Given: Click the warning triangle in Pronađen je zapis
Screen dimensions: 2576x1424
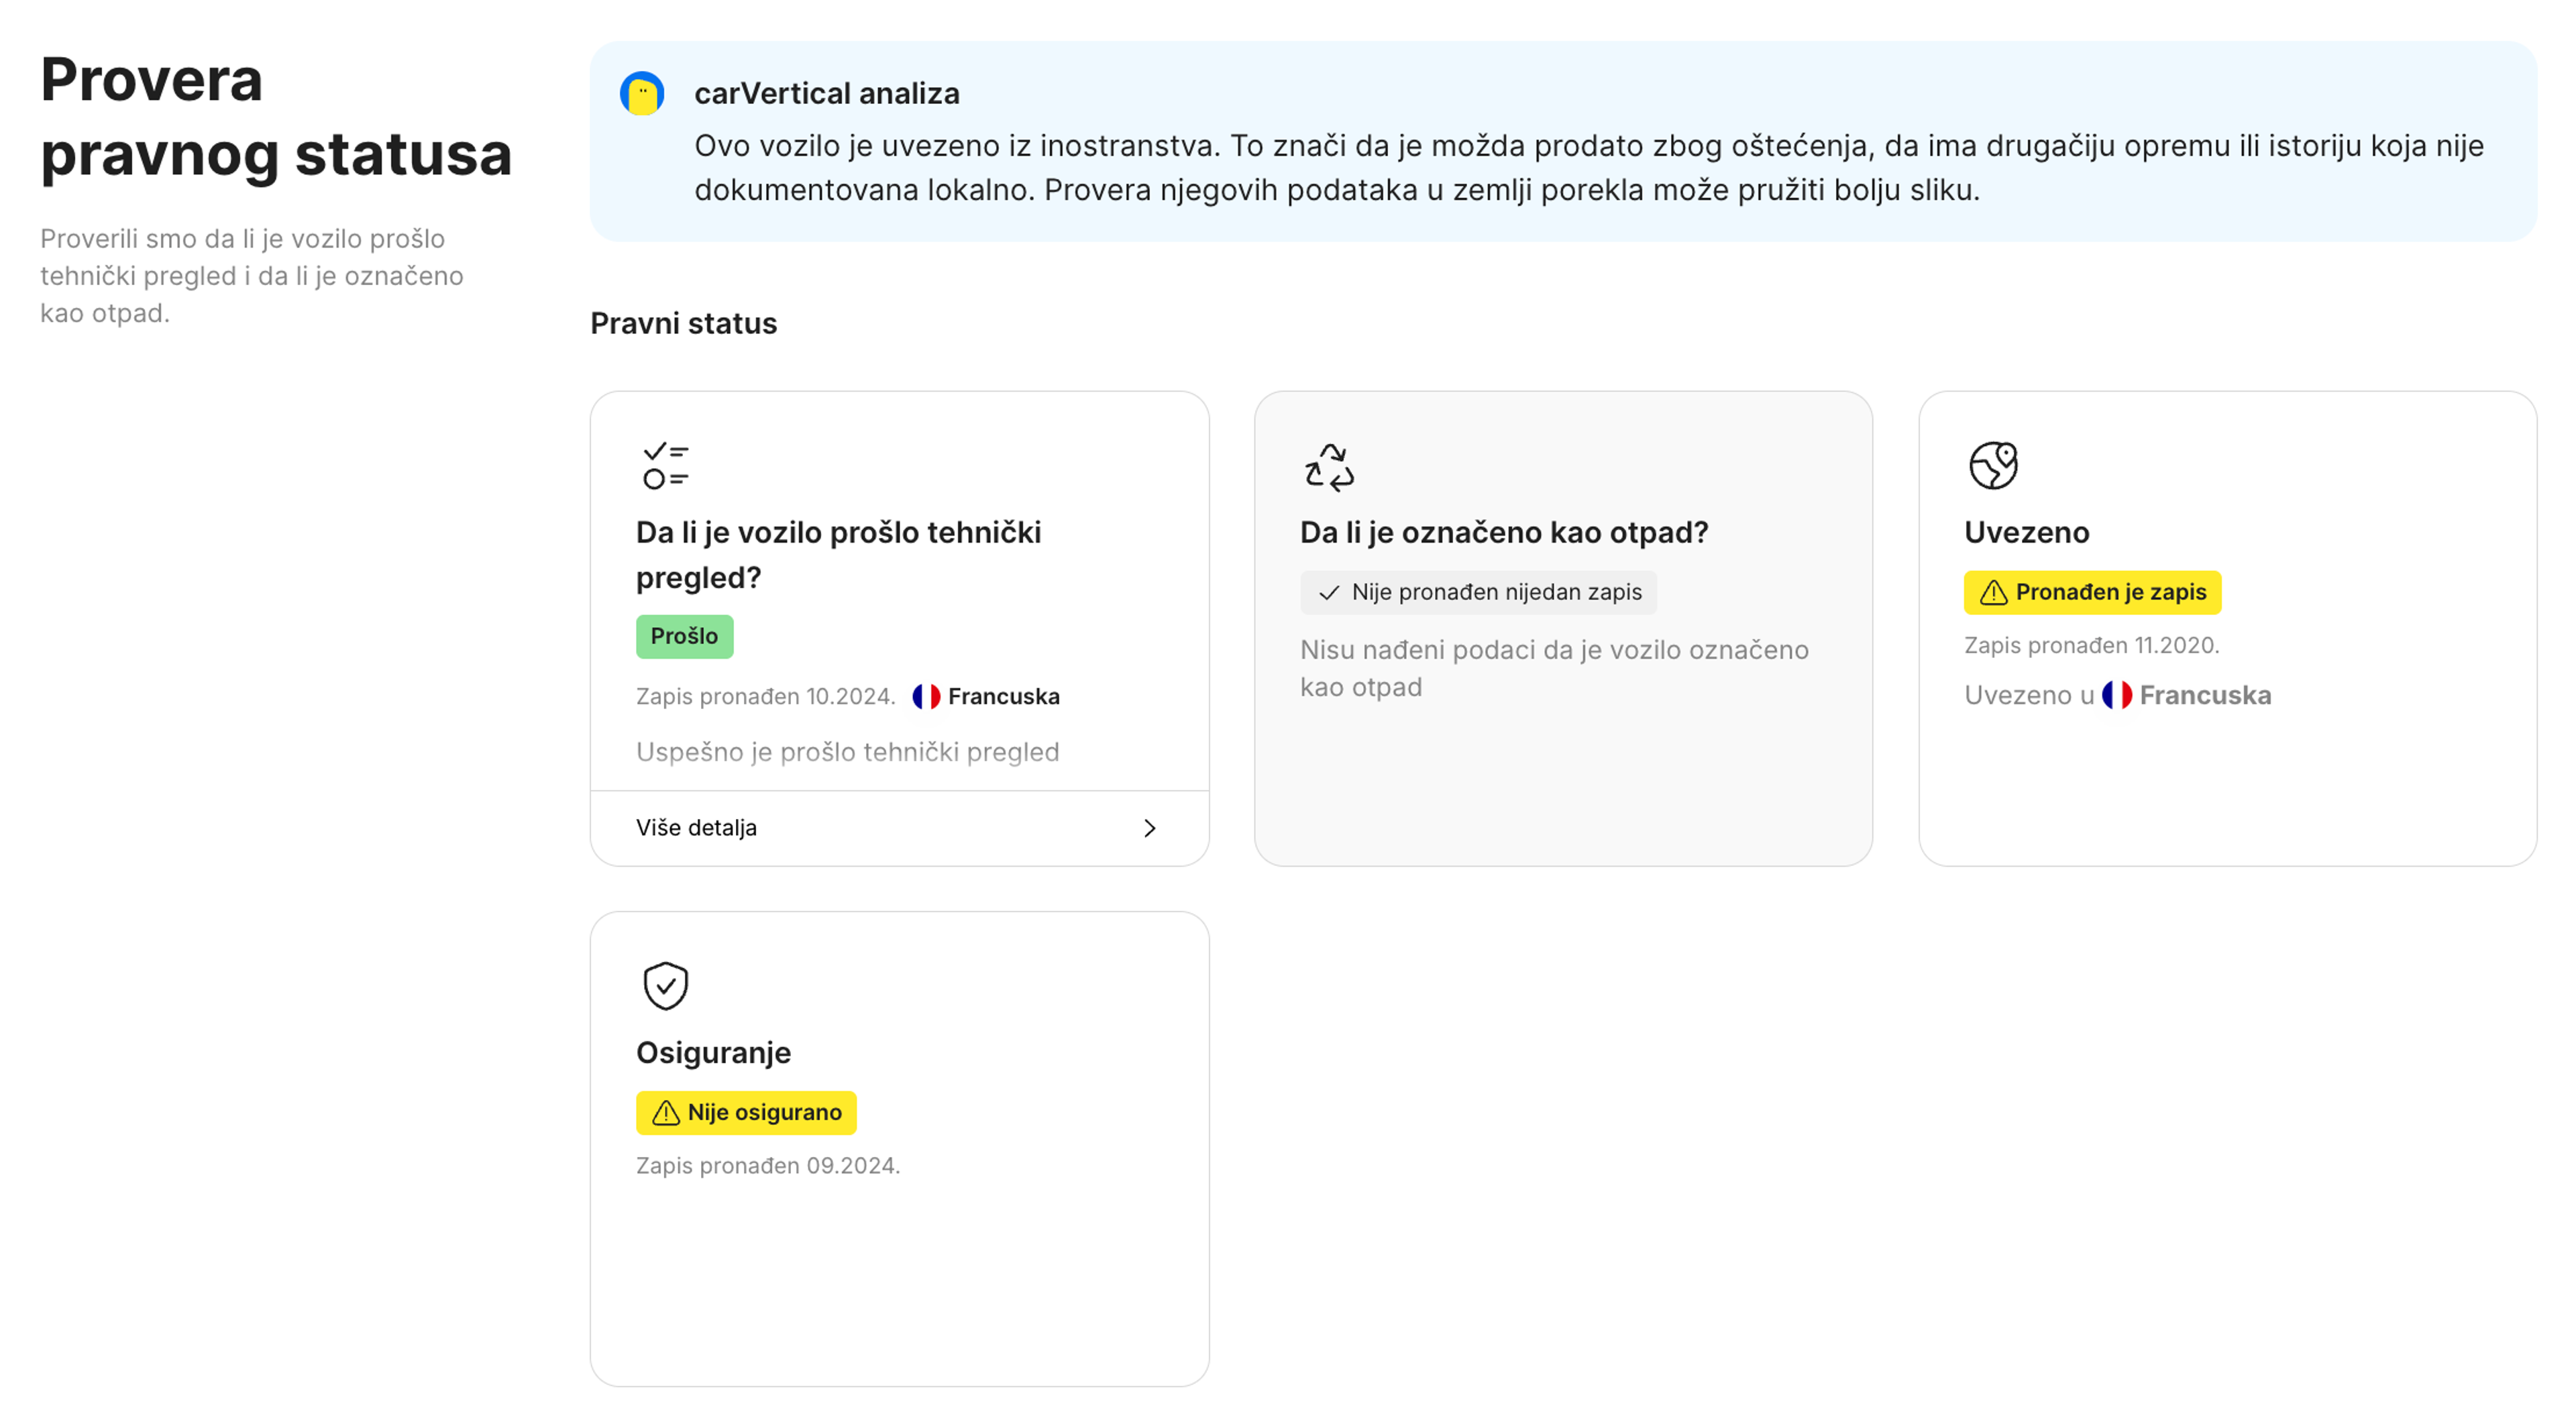Looking at the screenshot, I should pyautogui.click(x=1994, y=592).
